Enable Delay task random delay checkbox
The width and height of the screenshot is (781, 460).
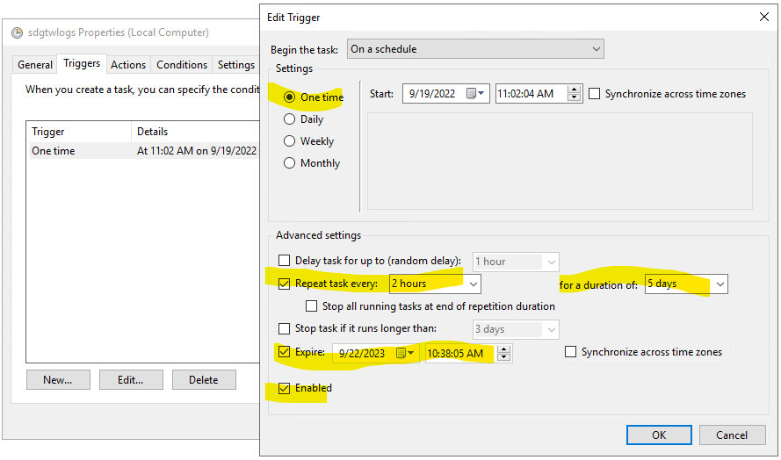click(284, 261)
